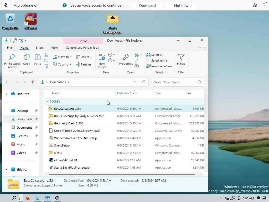Open voice access settings gear
Image resolution: width=269 pixels, height=202 pixels.
click(255, 5)
